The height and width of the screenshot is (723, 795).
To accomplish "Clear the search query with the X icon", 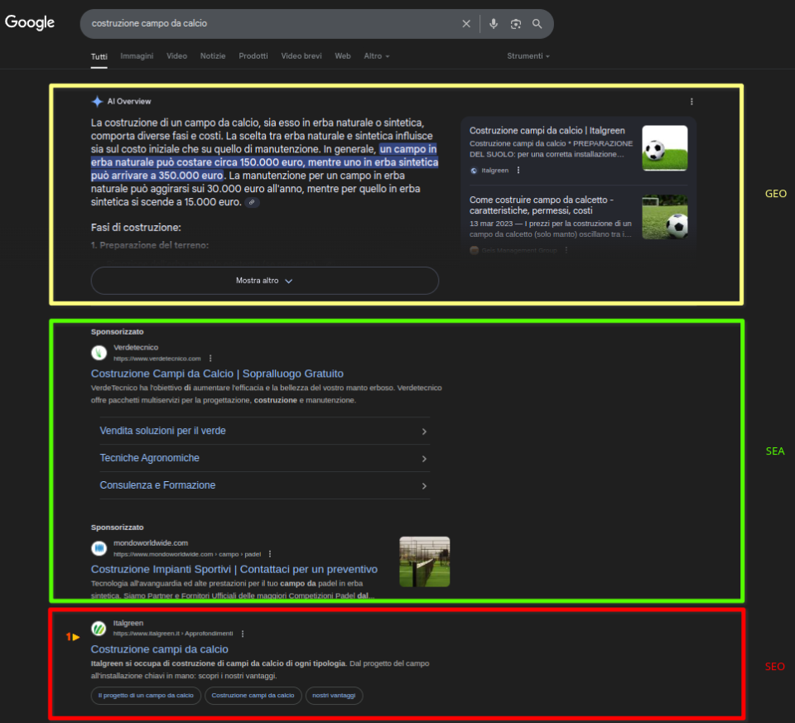I will pyautogui.click(x=466, y=24).
